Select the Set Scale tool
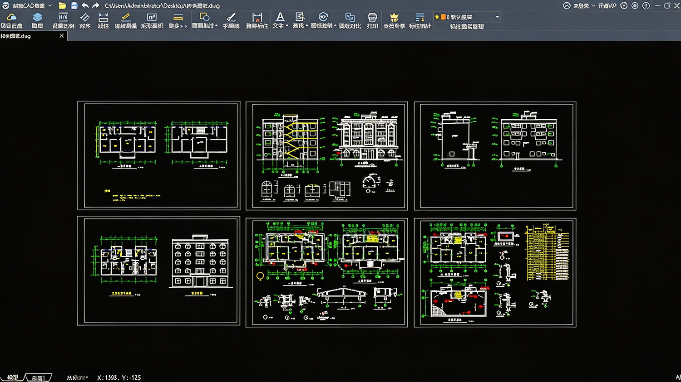 click(63, 21)
